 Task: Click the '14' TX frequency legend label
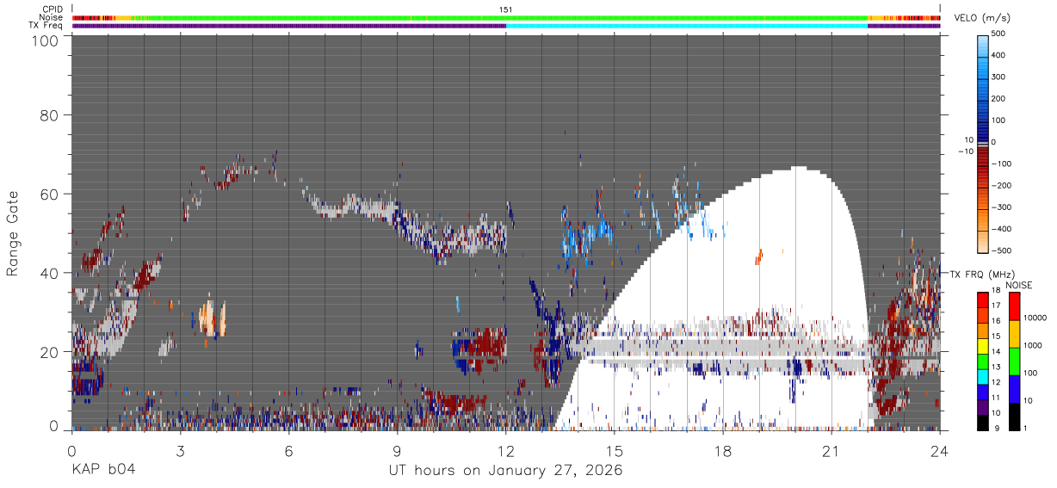pos(998,353)
